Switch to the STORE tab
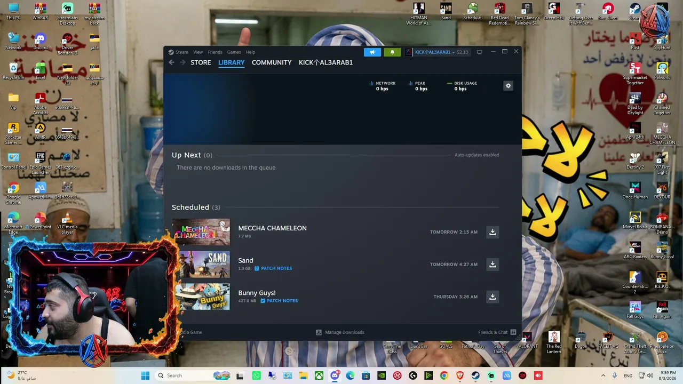This screenshot has width=683, height=384. coord(201,62)
